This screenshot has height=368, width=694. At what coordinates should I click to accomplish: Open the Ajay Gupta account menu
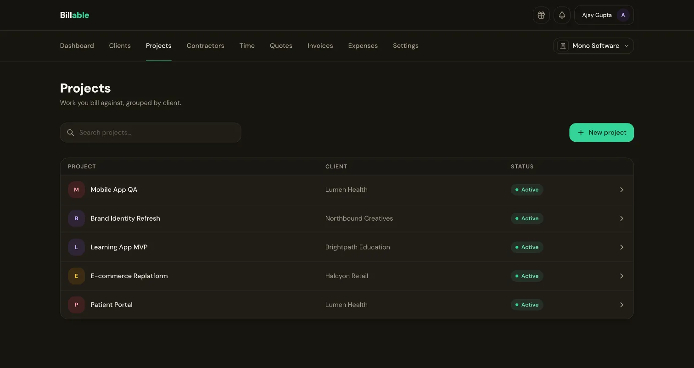coord(604,15)
